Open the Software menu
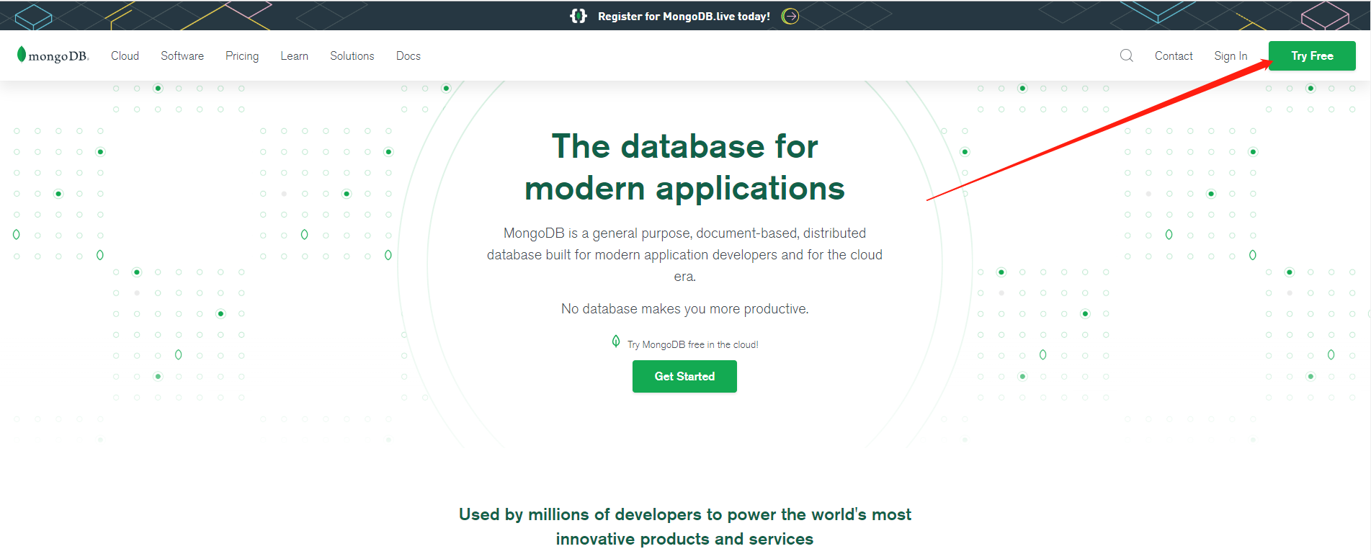 (x=182, y=55)
